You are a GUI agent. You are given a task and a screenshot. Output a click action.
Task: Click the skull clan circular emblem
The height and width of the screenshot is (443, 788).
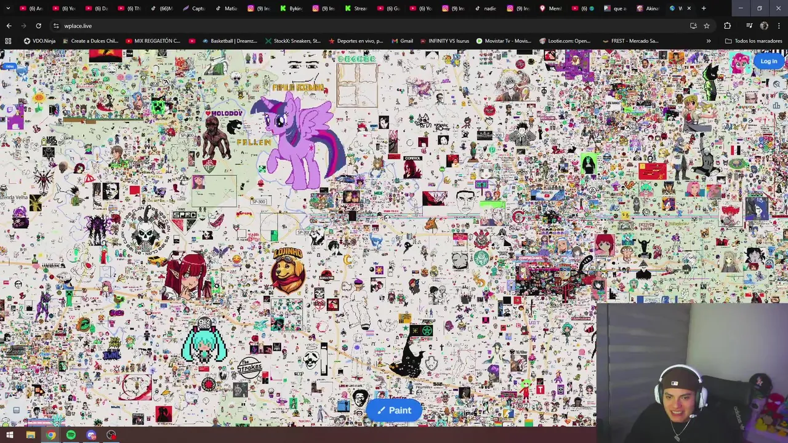pos(146,229)
